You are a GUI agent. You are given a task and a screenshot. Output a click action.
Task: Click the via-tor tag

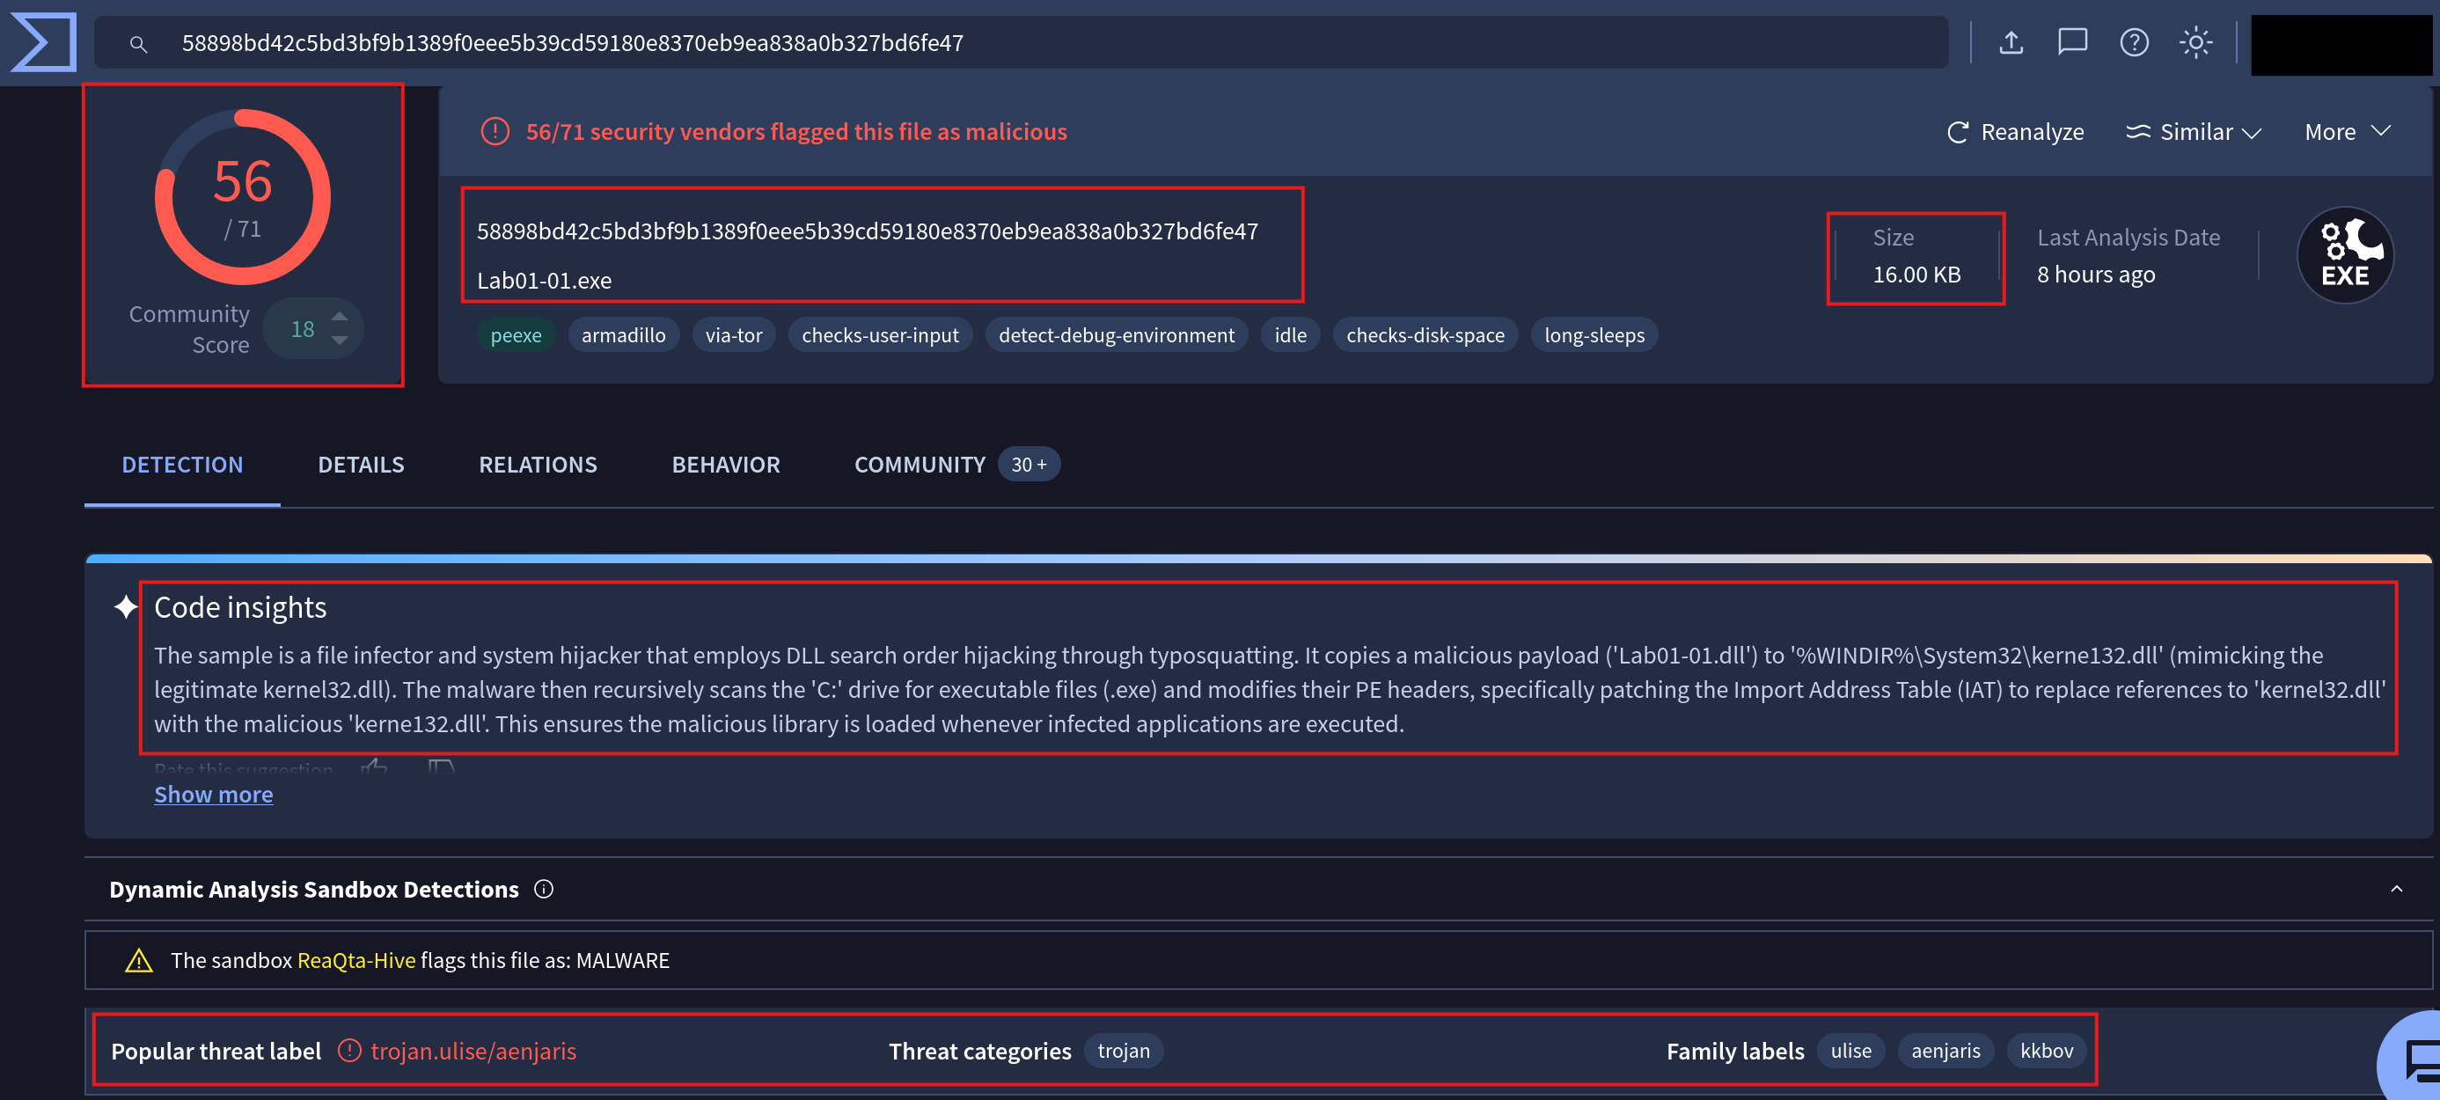[x=733, y=335]
